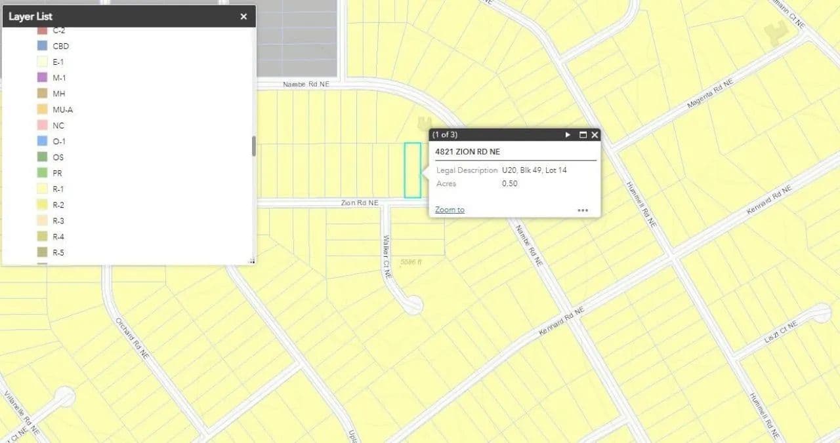This screenshot has height=443, width=840.
Task: Maximize the parcel info popup
Action: coord(583,135)
